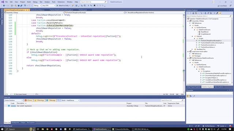Screen dimensions: 234x131
Task: Open the Analyze menu
Action: pyautogui.click(x=47, y=2)
